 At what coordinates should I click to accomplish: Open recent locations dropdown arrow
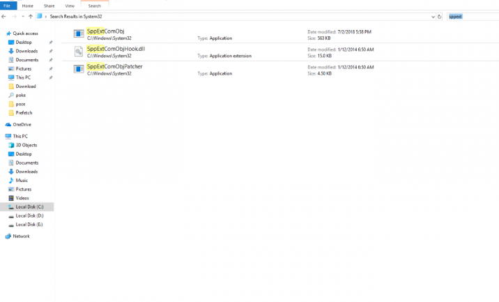coord(23,17)
